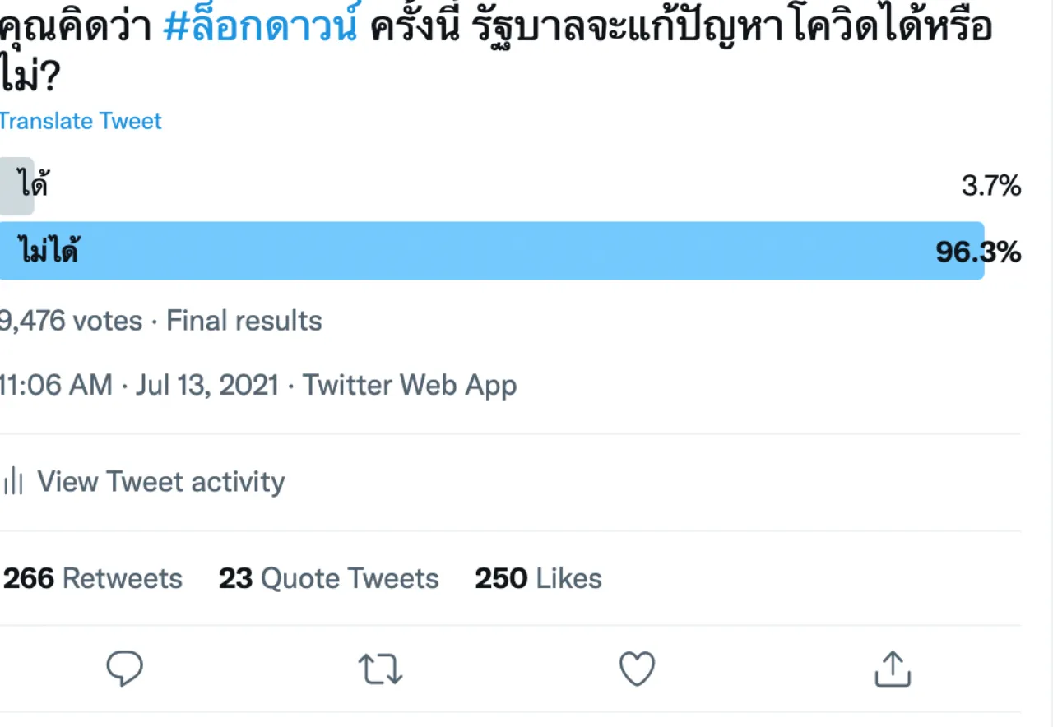
Task: Click the 96.3% poll percentage
Action: pyautogui.click(x=978, y=252)
